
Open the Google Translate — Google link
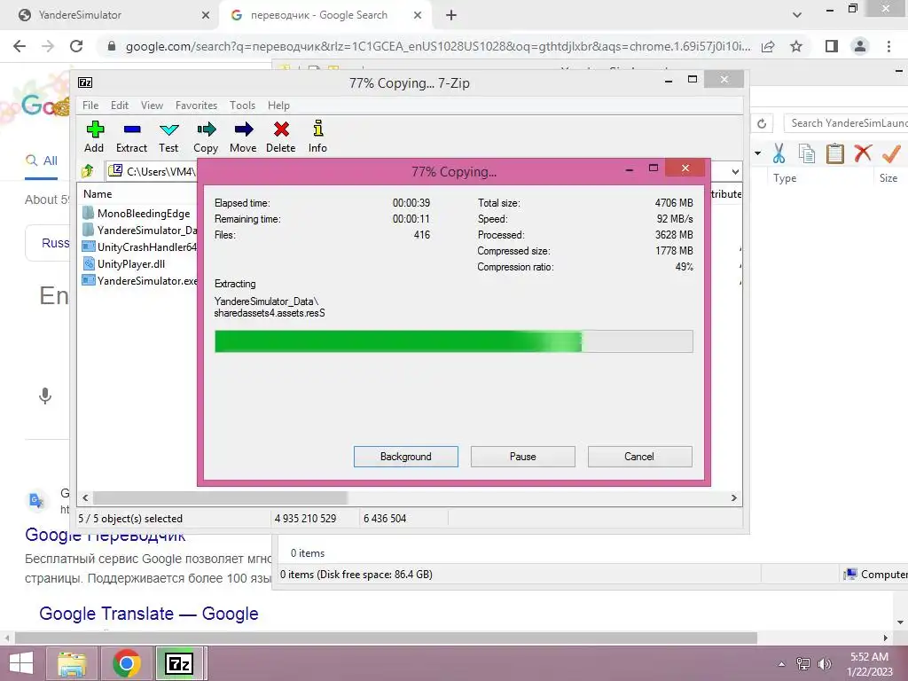(149, 614)
